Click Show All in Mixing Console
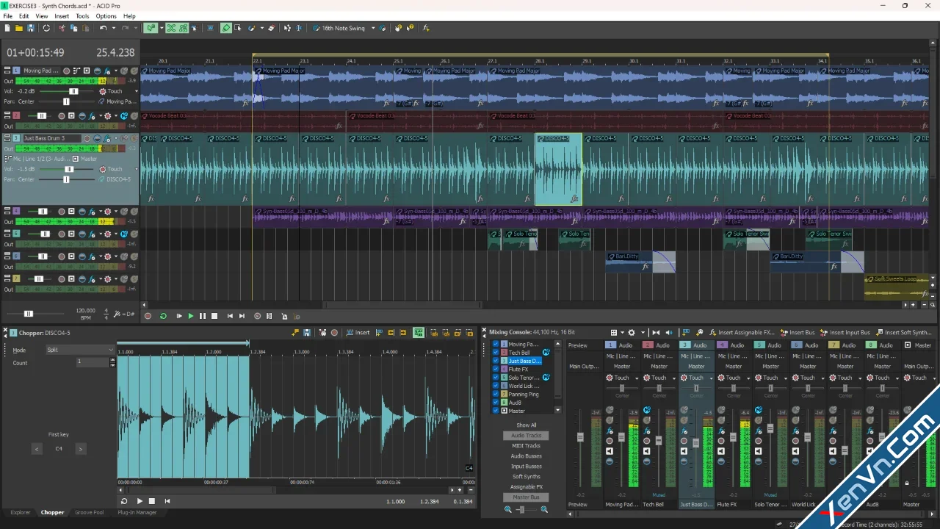Image resolution: width=940 pixels, height=529 pixels. [526, 425]
